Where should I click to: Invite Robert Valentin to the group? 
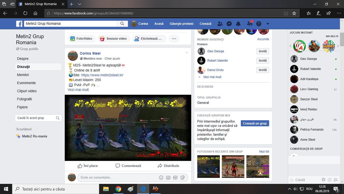(x=263, y=61)
